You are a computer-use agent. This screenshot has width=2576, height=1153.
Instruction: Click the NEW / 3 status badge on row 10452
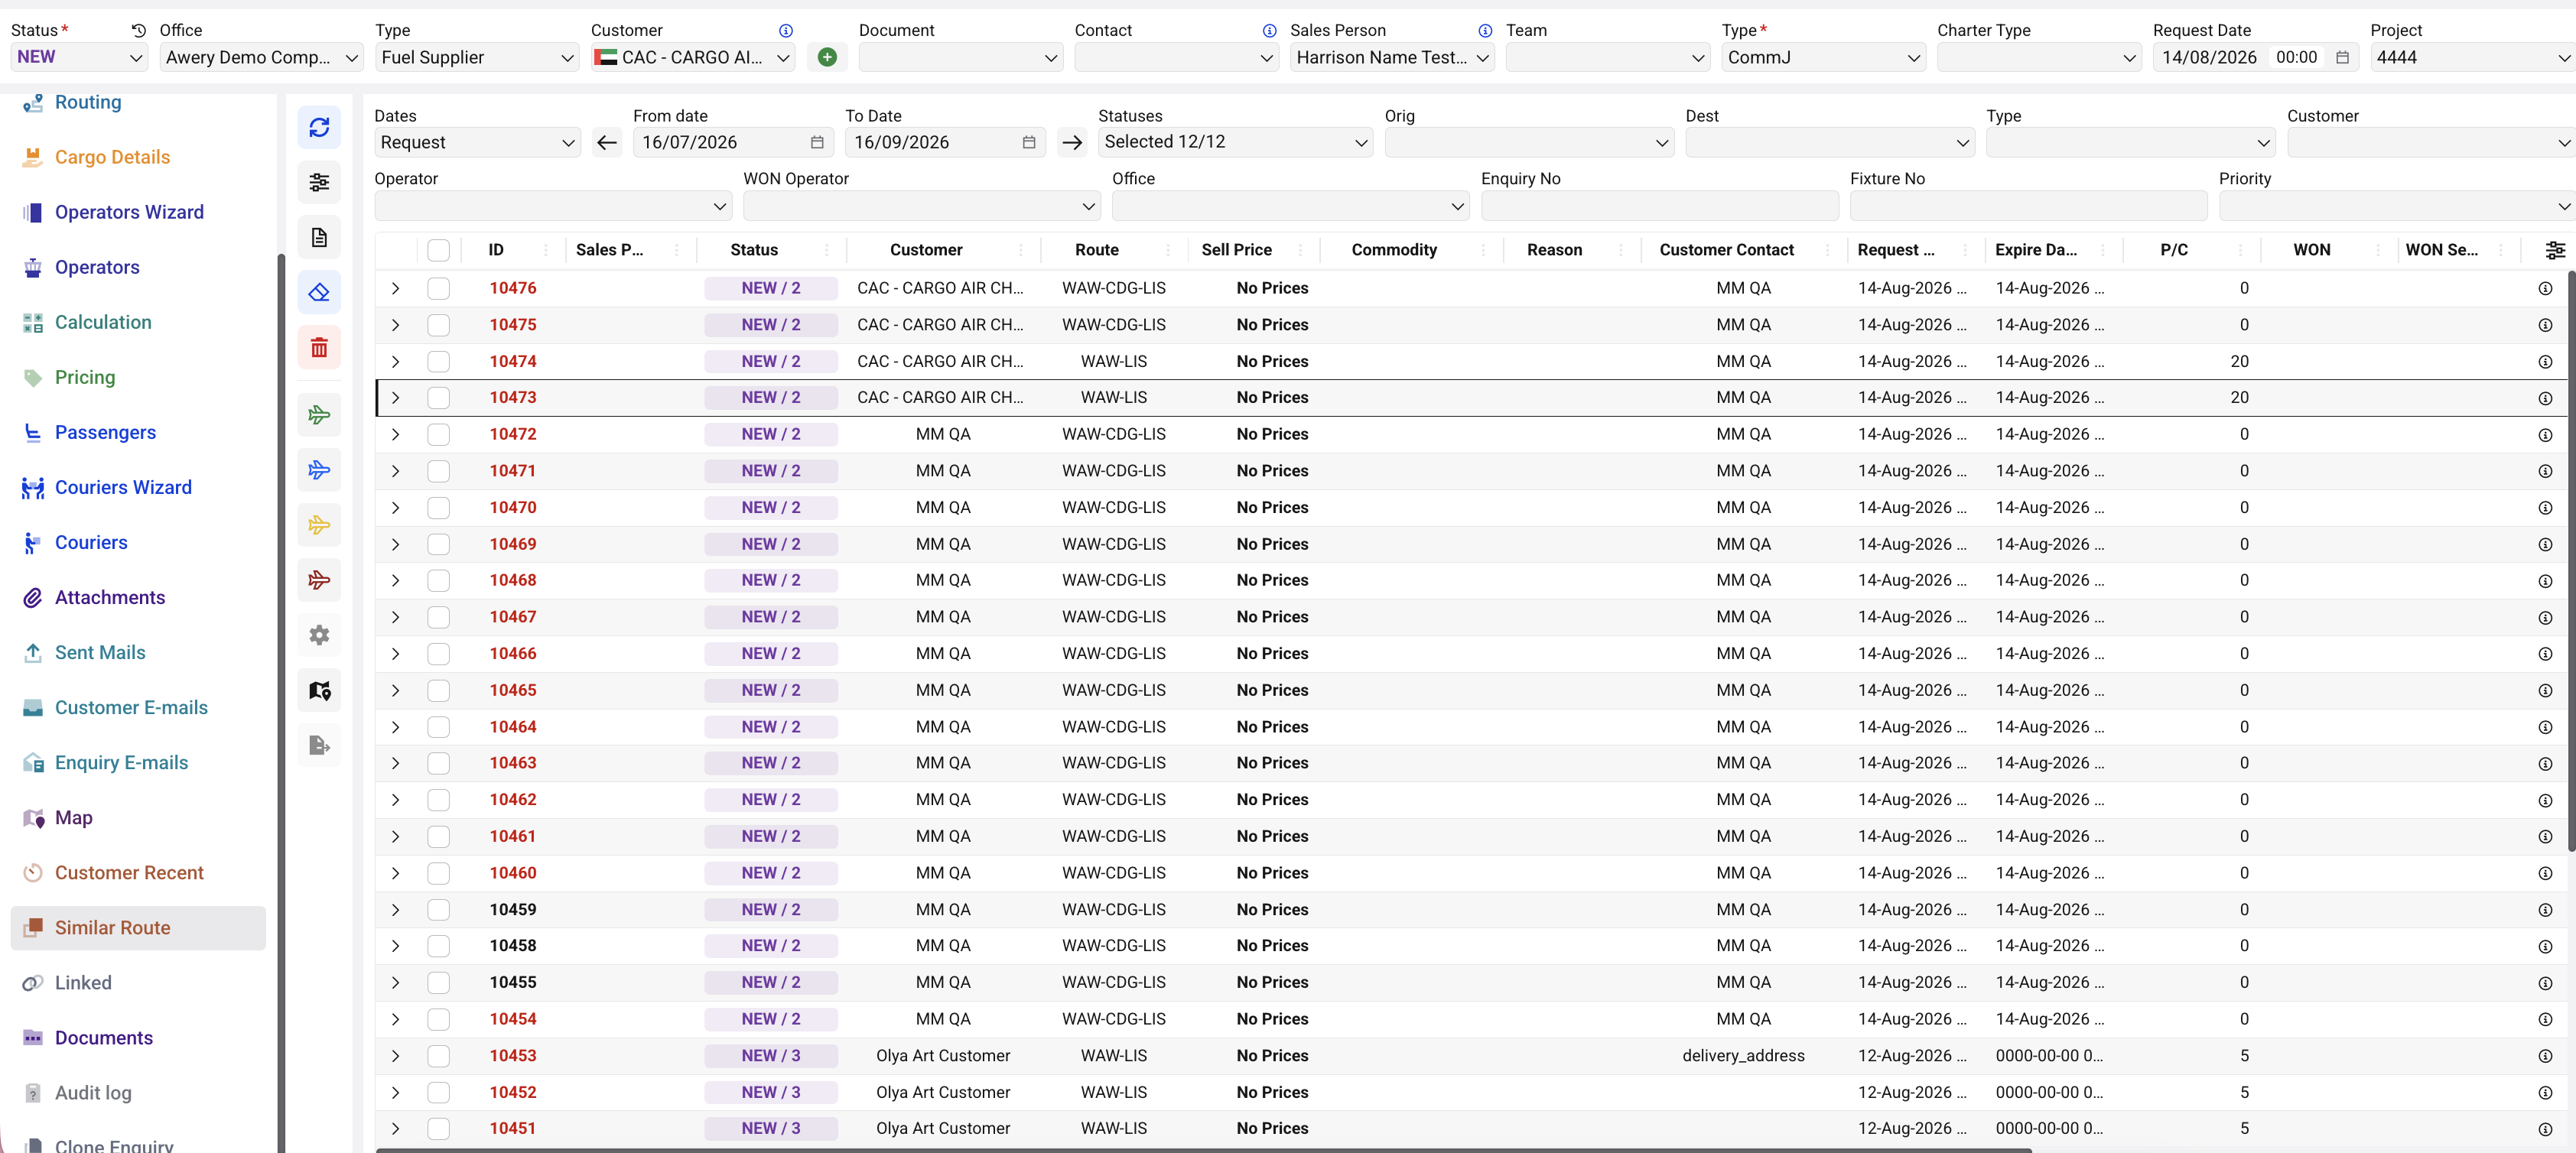click(x=771, y=1092)
